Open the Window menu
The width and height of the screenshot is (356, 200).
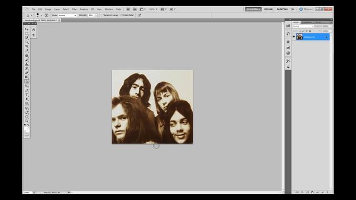[109, 9]
